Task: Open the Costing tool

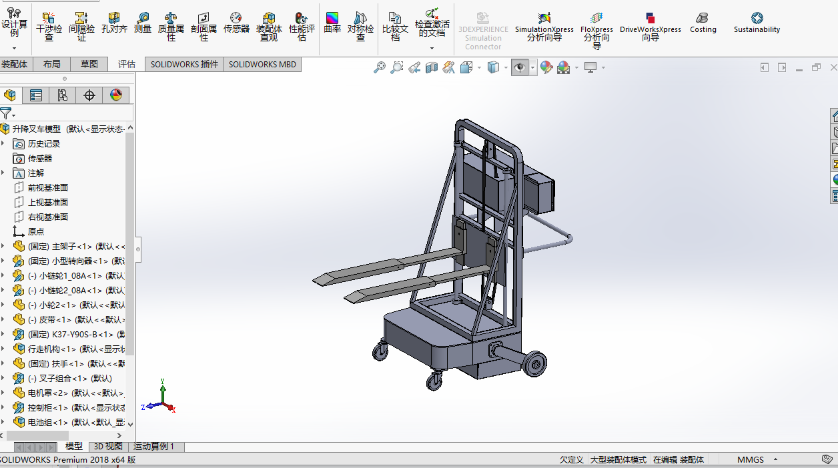Action: [x=703, y=23]
